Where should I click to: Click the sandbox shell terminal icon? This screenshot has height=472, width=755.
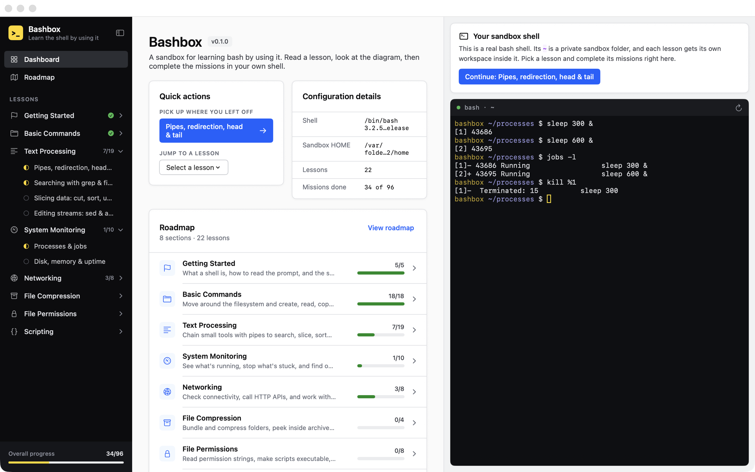[464, 36]
